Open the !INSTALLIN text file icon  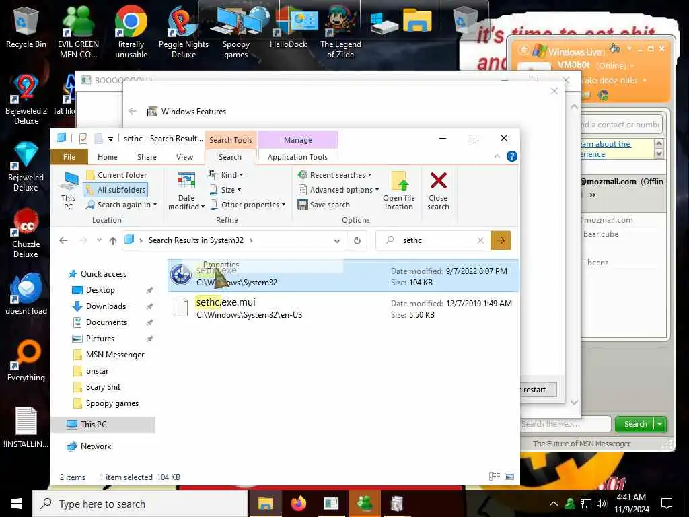pyautogui.click(x=26, y=427)
